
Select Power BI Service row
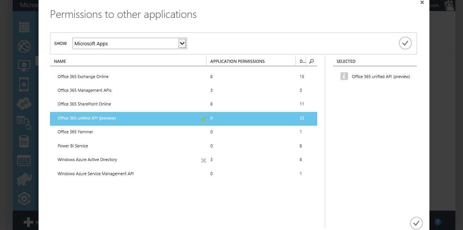[184, 146]
